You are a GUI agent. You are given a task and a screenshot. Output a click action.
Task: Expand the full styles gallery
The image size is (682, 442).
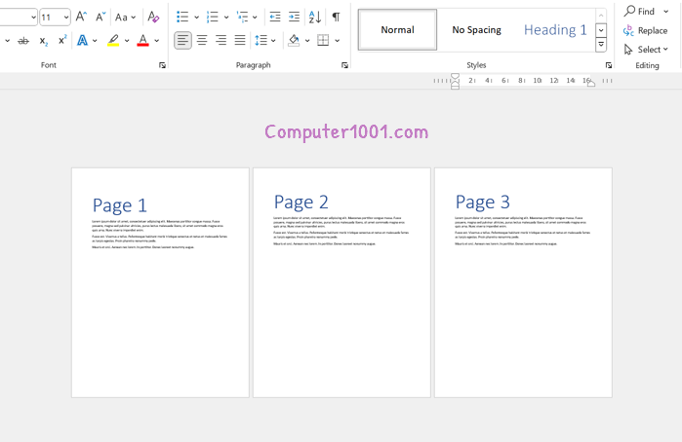point(601,44)
